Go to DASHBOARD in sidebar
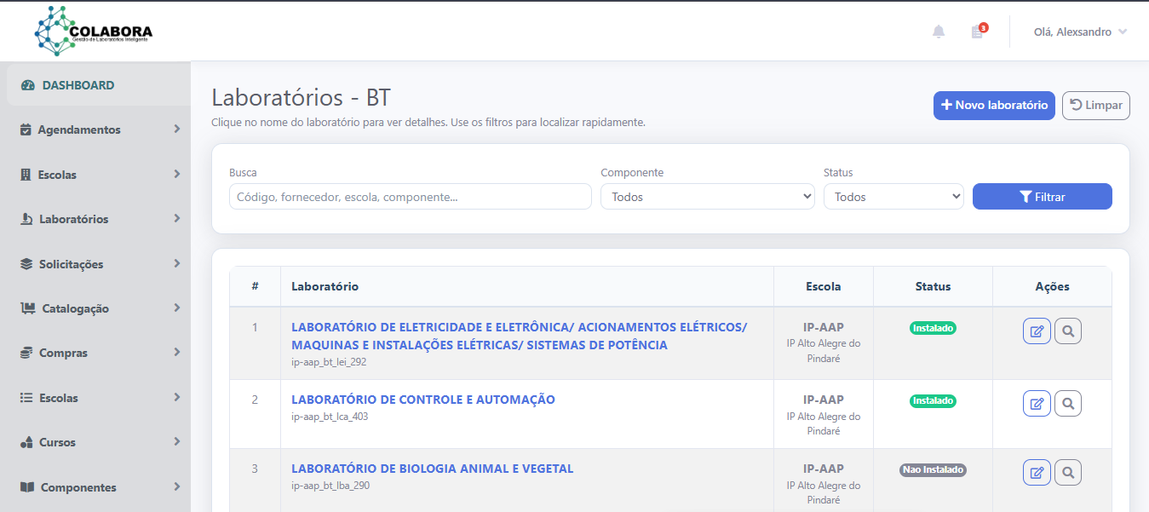The image size is (1149, 512). [x=98, y=85]
